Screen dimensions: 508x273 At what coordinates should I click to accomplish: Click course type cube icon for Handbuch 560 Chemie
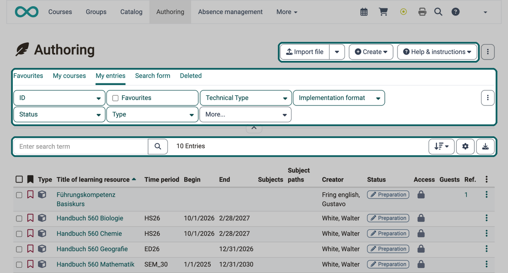pyautogui.click(x=42, y=233)
